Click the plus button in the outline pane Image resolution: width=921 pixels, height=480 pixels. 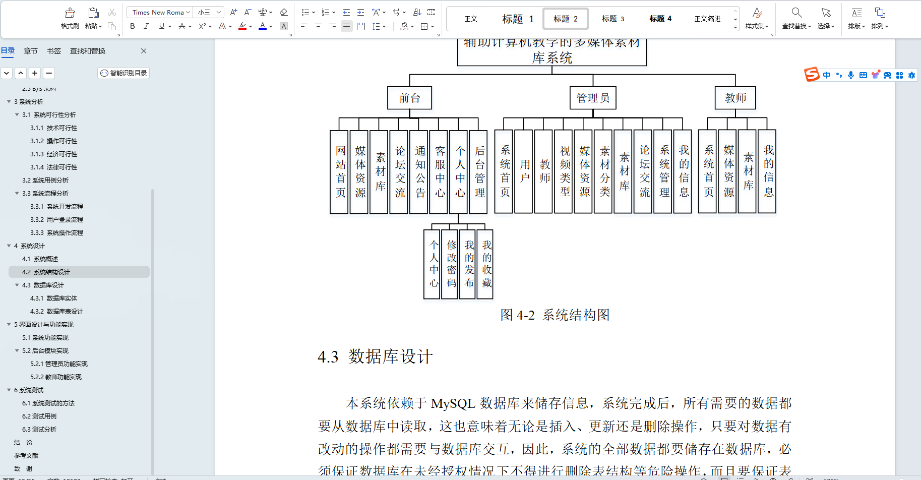[35, 73]
